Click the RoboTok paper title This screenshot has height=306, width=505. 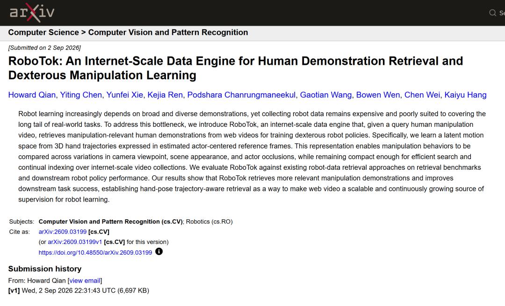(235, 68)
